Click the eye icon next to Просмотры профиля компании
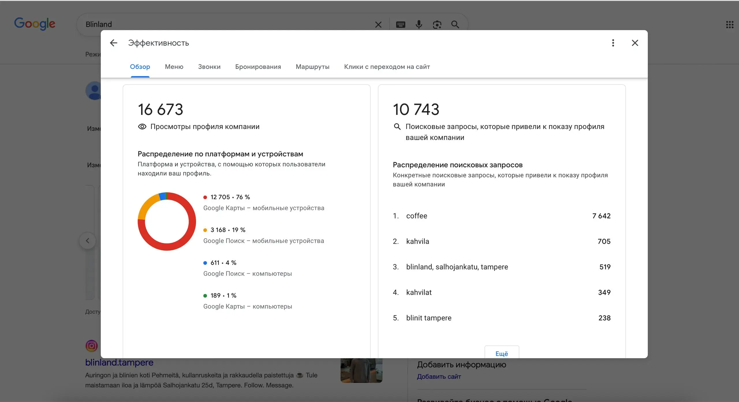The image size is (739, 402). click(142, 127)
